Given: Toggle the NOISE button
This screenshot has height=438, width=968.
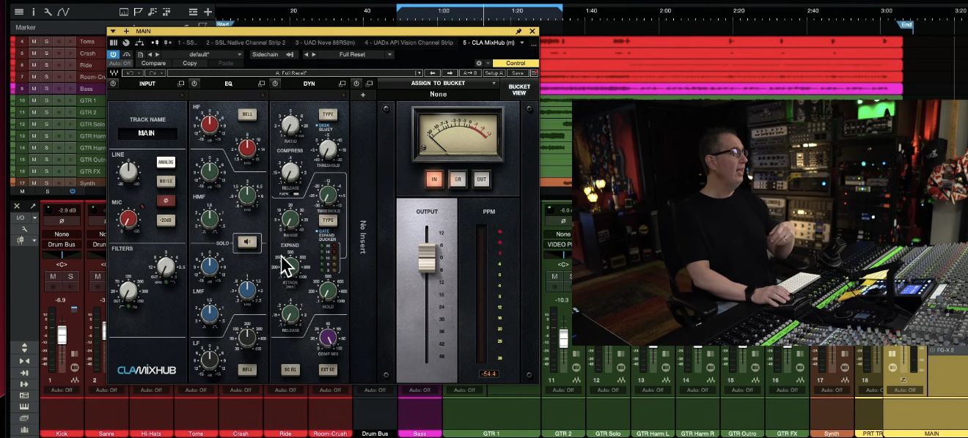Looking at the screenshot, I should (x=166, y=181).
